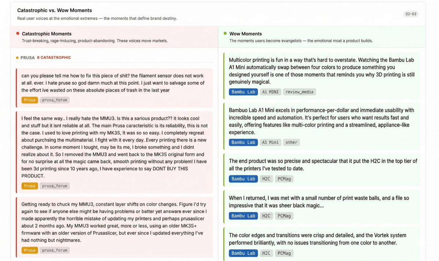The height and width of the screenshot is (261, 439).
Task: Click the orange dot next to PRUSA
Action: click(x=17, y=58)
